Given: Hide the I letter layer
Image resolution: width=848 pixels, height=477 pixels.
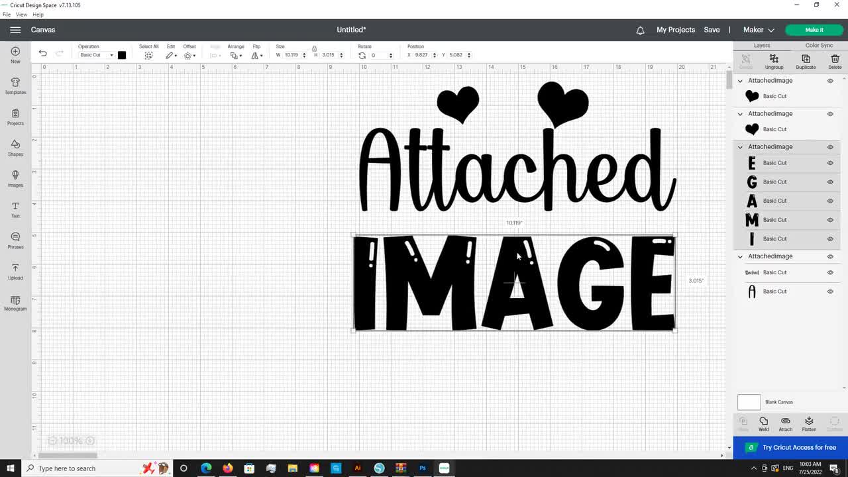Looking at the screenshot, I should pyautogui.click(x=830, y=238).
